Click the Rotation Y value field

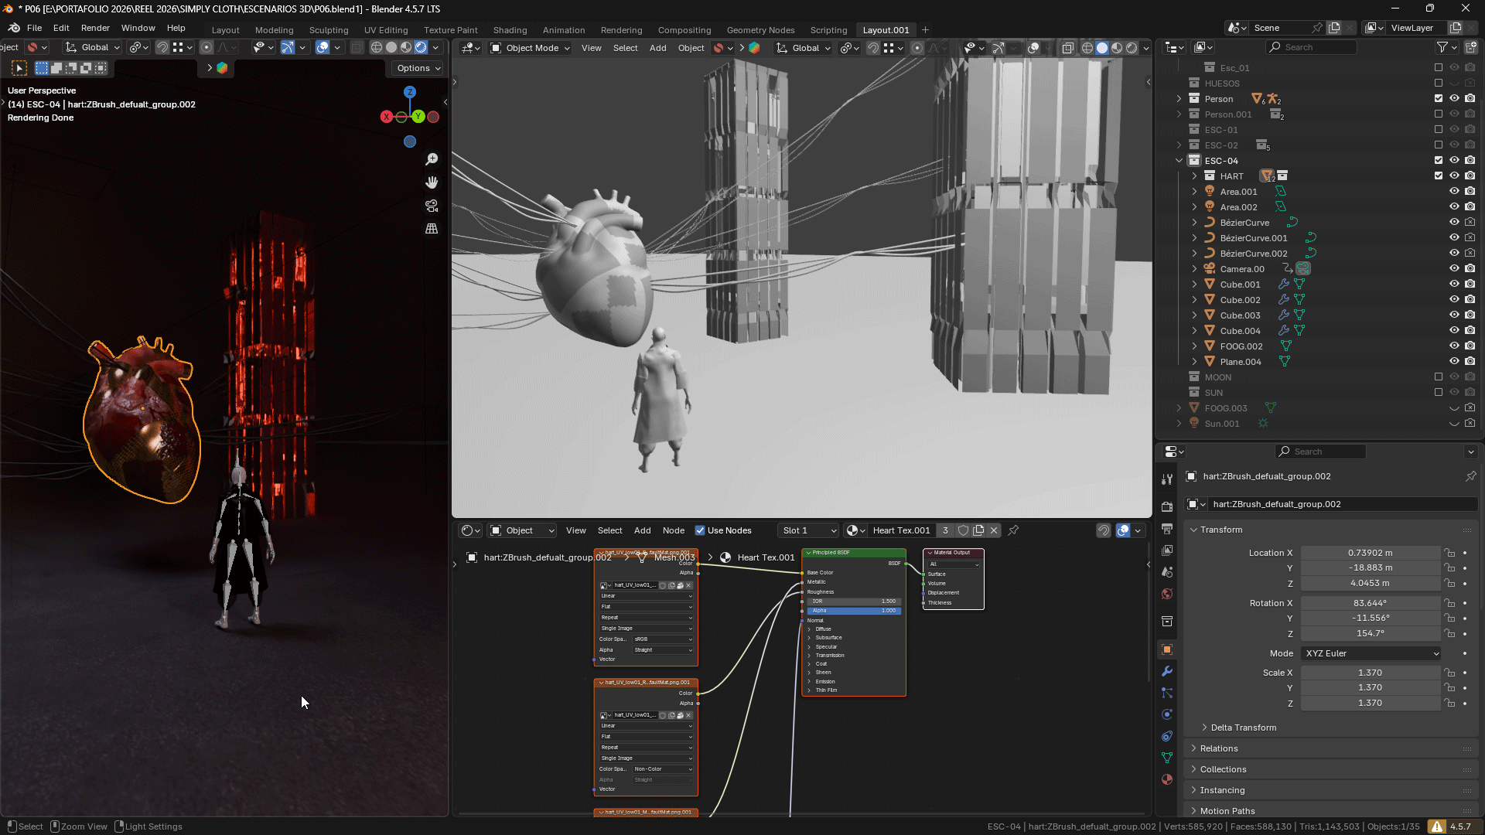[1370, 619]
